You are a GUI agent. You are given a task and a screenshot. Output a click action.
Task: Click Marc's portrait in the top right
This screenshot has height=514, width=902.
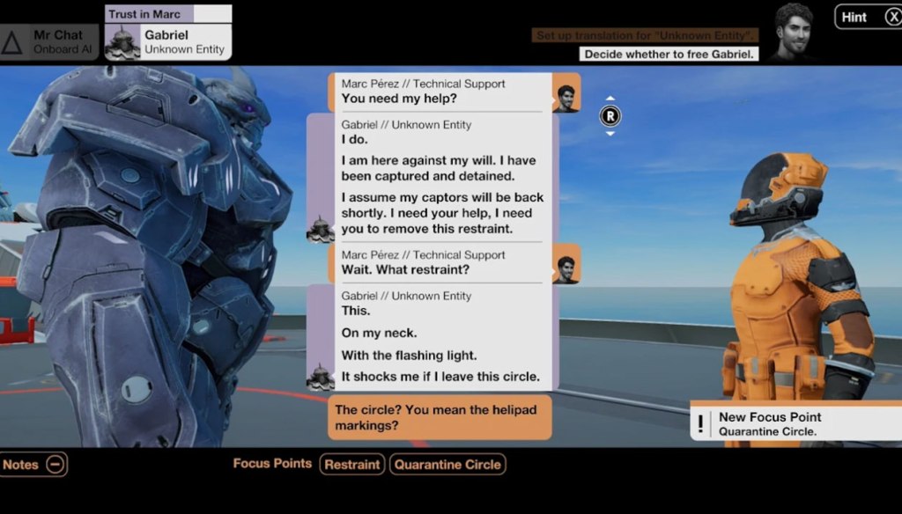point(793,32)
